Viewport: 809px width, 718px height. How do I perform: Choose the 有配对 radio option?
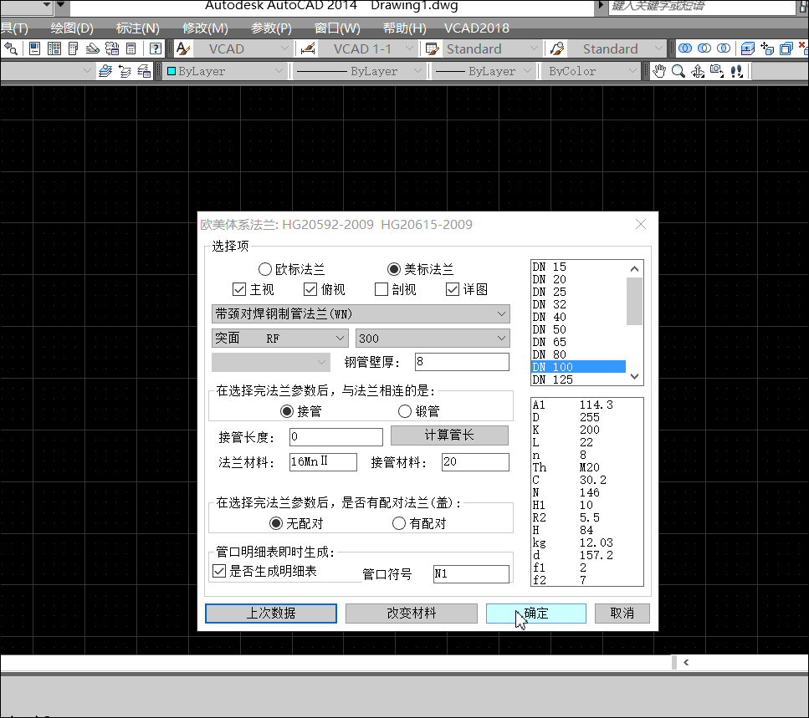point(399,523)
